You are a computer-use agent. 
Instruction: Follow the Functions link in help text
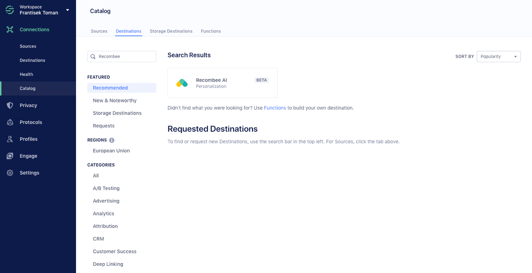(275, 108)
